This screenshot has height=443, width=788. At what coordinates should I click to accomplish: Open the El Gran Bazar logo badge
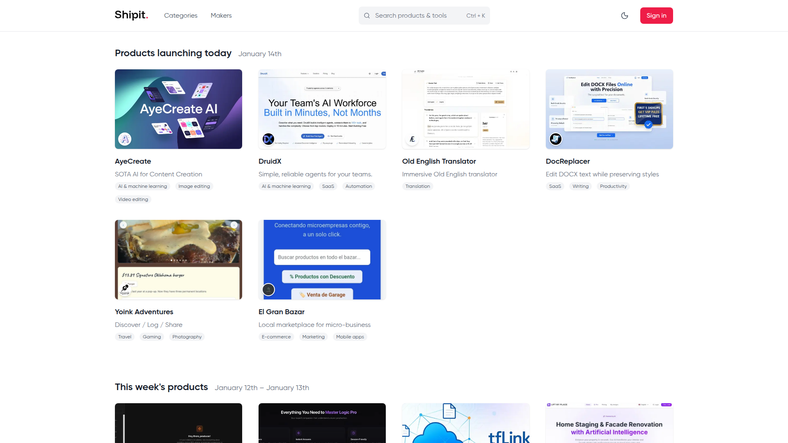(268, 290)
